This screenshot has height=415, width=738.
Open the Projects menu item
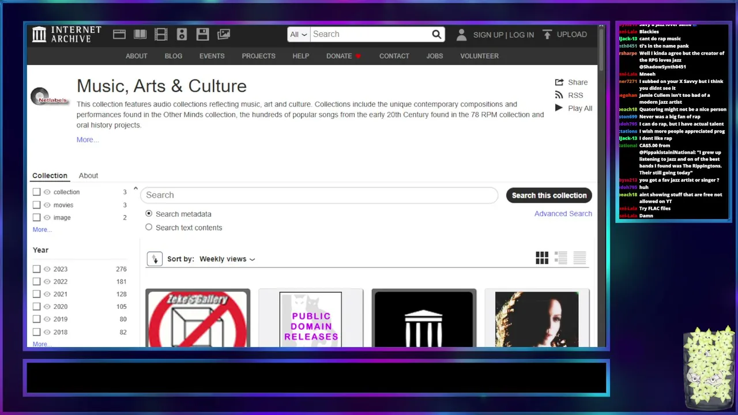click(258, 56)
